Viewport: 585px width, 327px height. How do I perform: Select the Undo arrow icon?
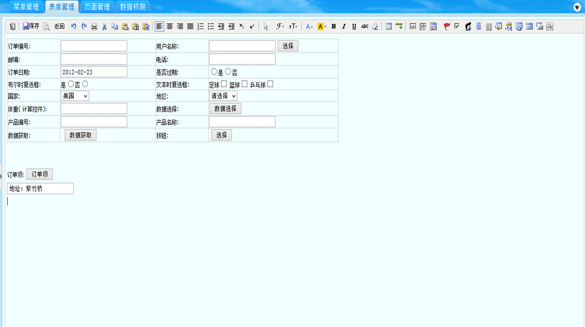pos(74,26)
